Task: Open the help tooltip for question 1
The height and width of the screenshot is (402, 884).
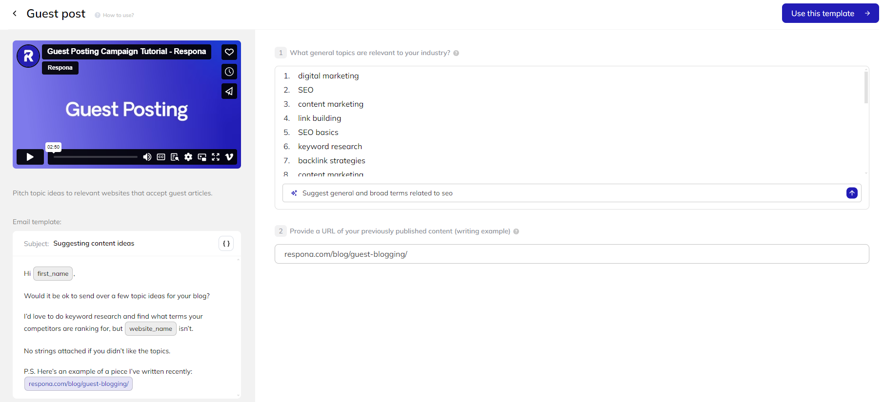Action: coord(456,53)
